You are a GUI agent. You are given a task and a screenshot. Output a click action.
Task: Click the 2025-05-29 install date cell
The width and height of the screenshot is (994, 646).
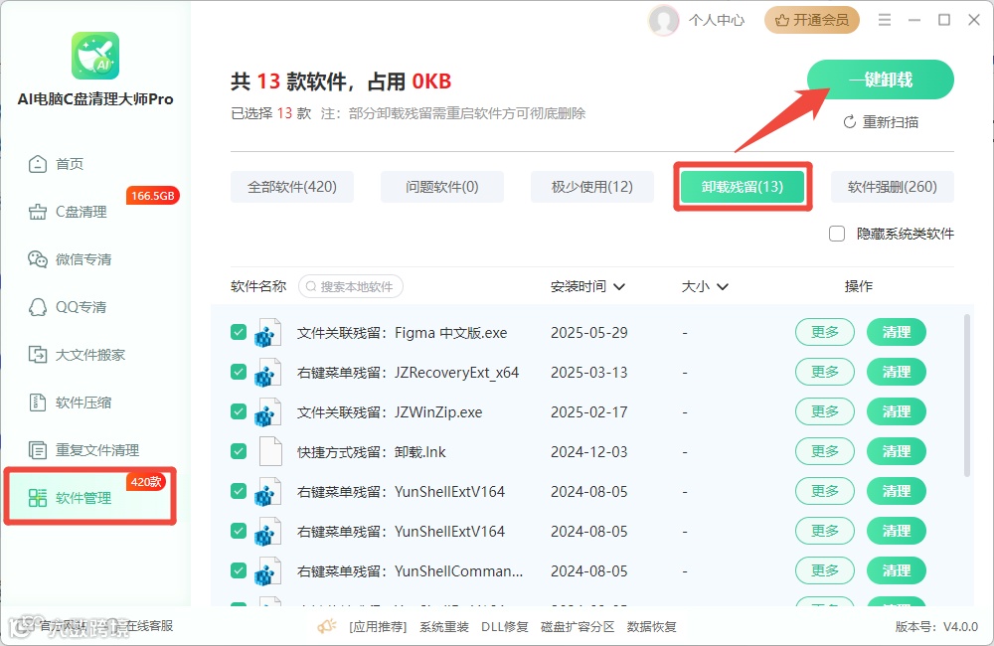tap(588, 333)
